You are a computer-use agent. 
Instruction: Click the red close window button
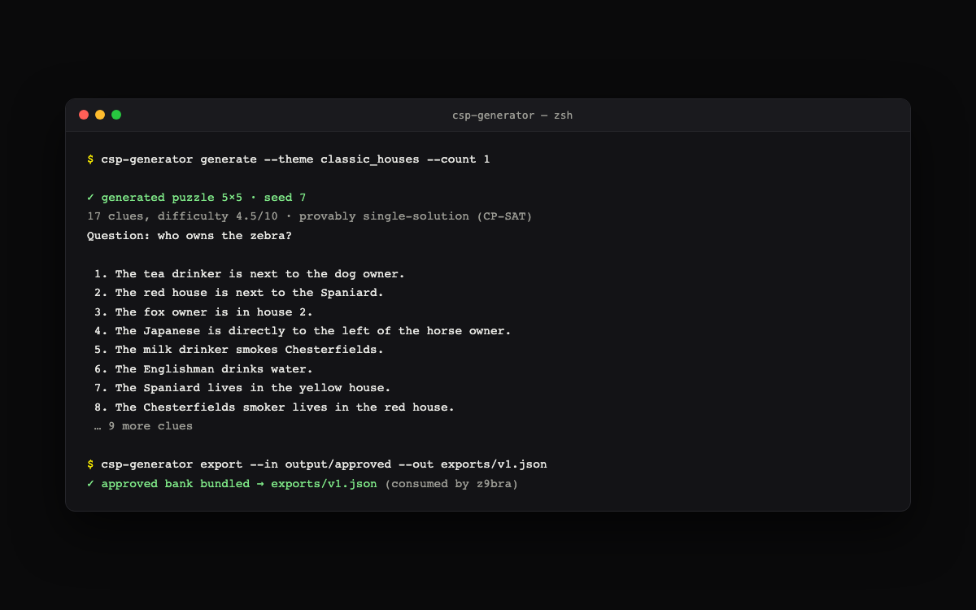[84, 115]
